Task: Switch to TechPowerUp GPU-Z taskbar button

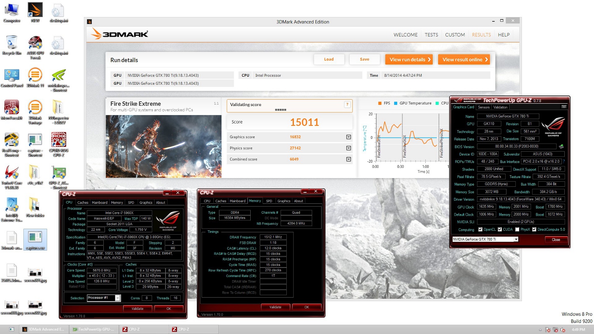Action: coord(94,329)
